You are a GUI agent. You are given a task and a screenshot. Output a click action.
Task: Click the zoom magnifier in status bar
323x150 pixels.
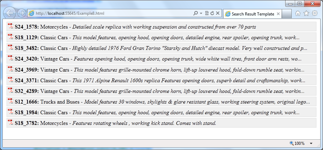(292, 143)
